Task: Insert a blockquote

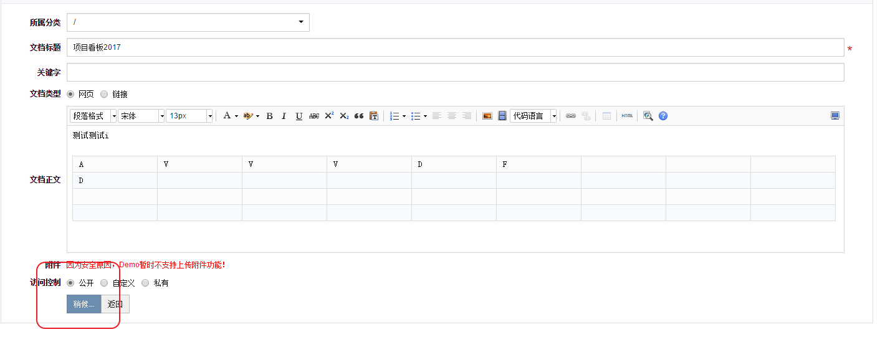Action: pyautogui.click(x=359, y=116)
